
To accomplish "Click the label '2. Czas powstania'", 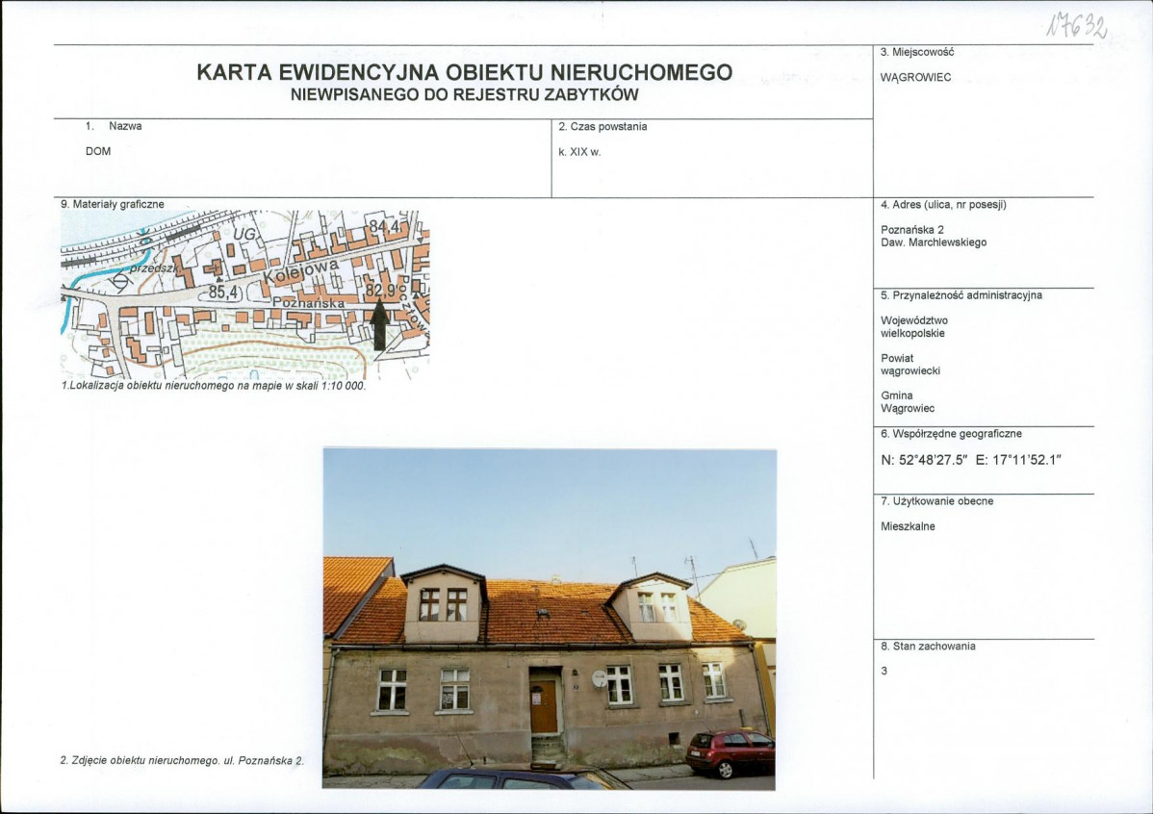I will click(603, 126).
